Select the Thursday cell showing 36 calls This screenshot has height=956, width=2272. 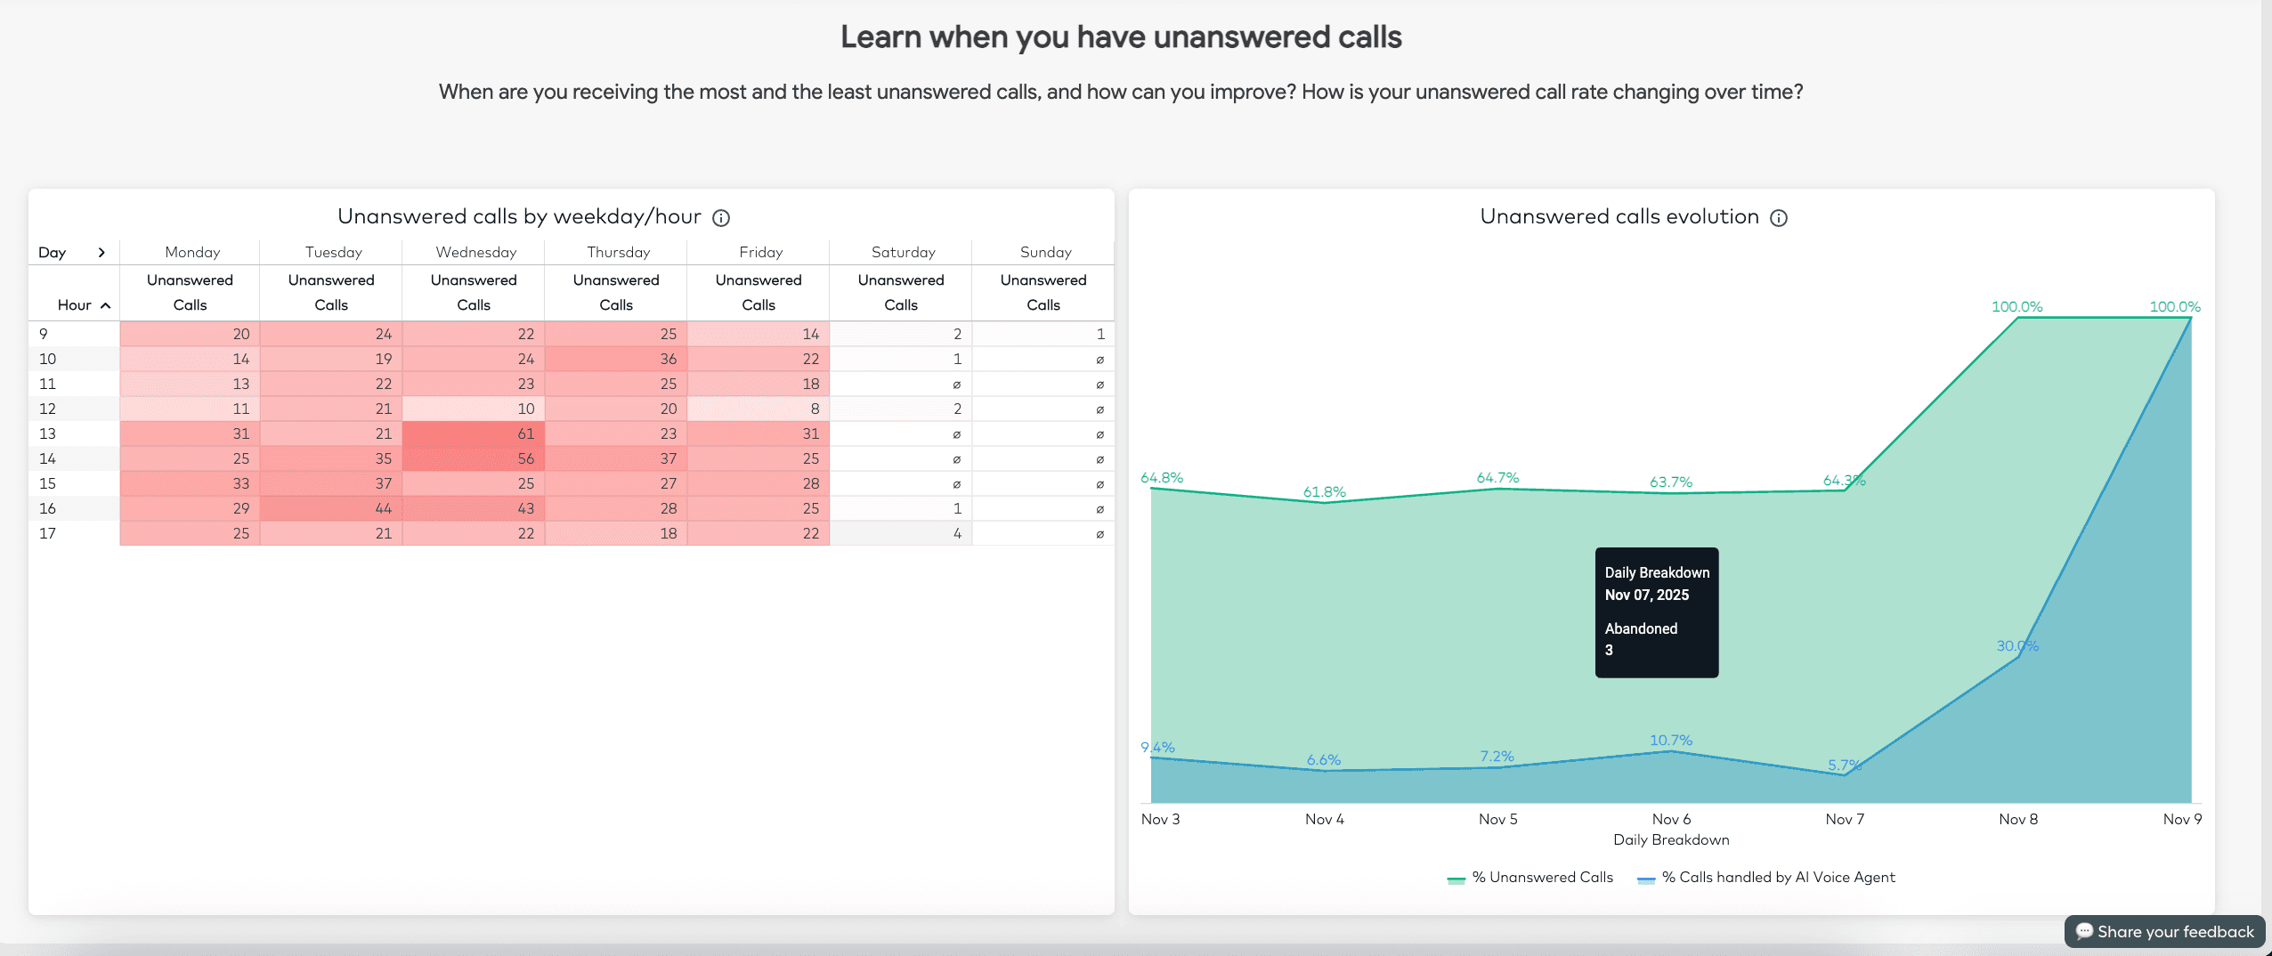616,359
